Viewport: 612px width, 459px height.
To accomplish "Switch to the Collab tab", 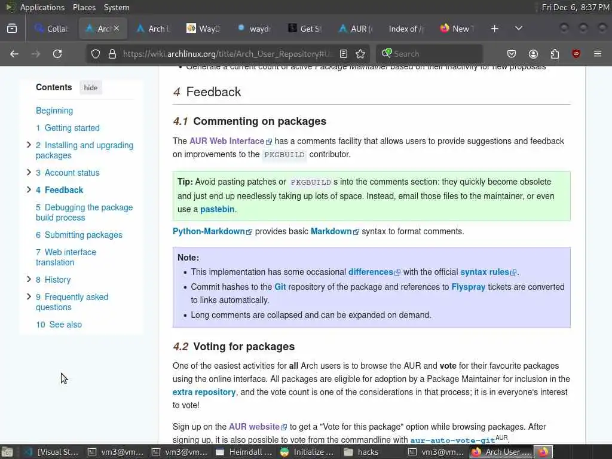I will pyautogui.click(x=51, y=29).
